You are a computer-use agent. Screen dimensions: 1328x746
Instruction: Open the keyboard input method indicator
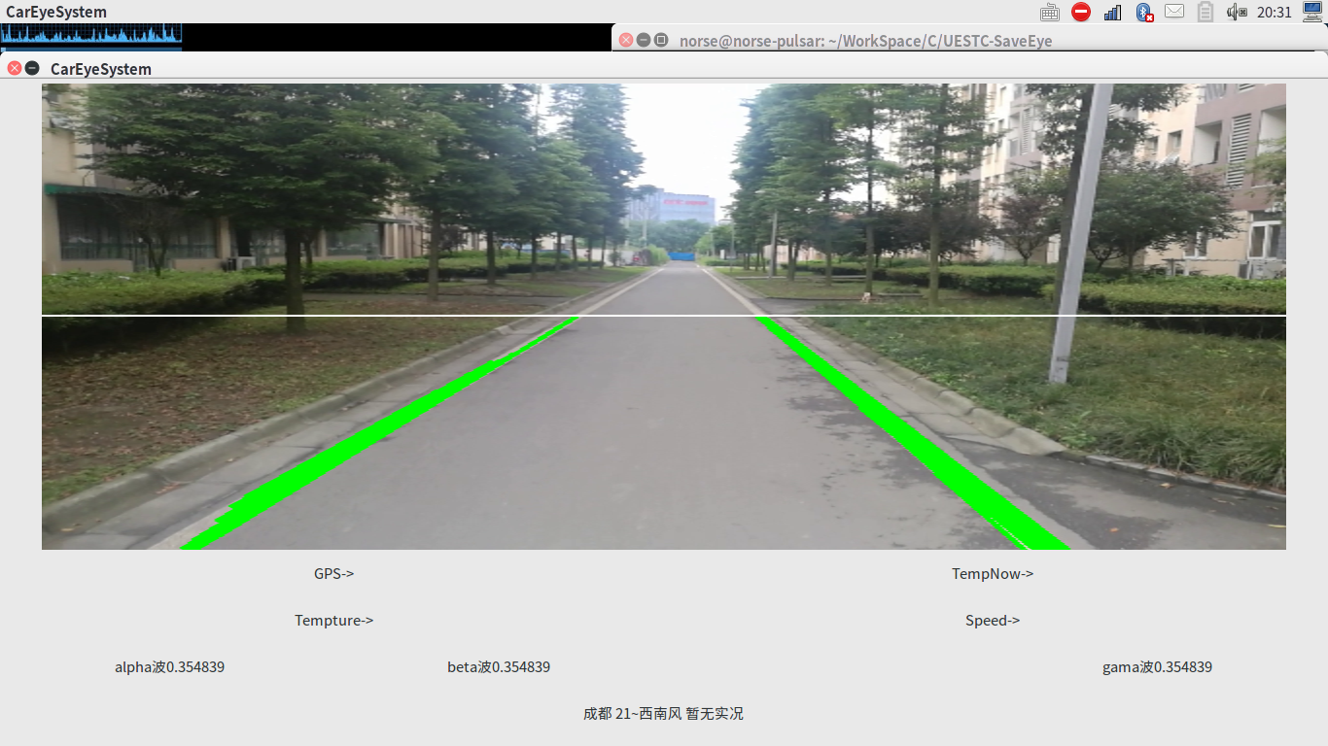[1050, 12]
